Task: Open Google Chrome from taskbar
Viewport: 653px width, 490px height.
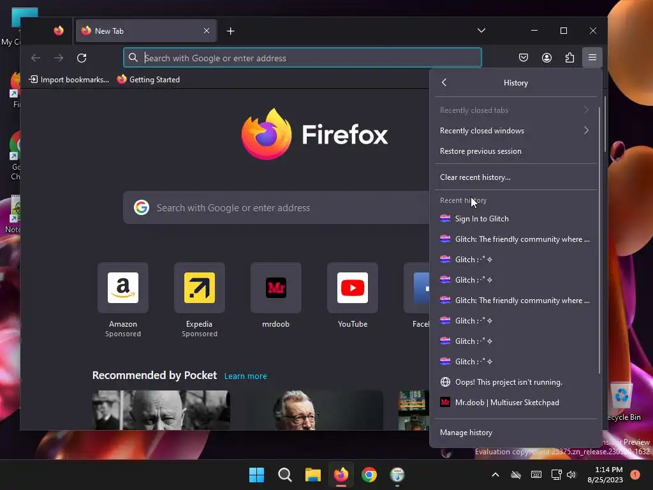Action: click(369, 475)
